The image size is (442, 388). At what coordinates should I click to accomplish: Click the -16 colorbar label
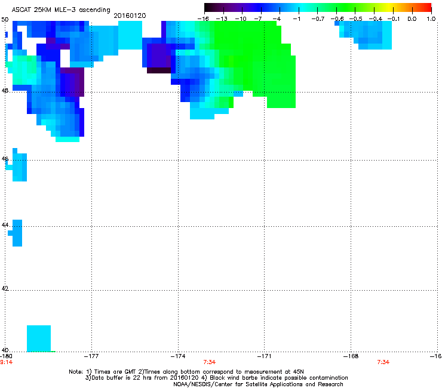(x=203, y=19)
